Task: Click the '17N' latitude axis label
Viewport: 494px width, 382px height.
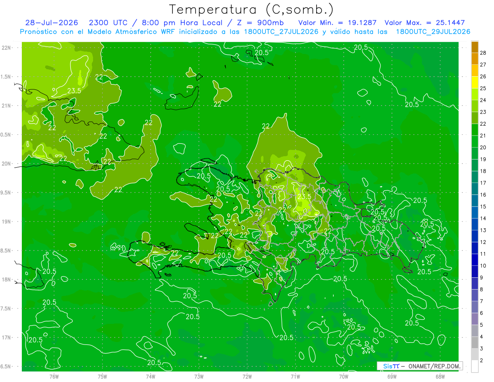Action: click(x=7, y=337)
